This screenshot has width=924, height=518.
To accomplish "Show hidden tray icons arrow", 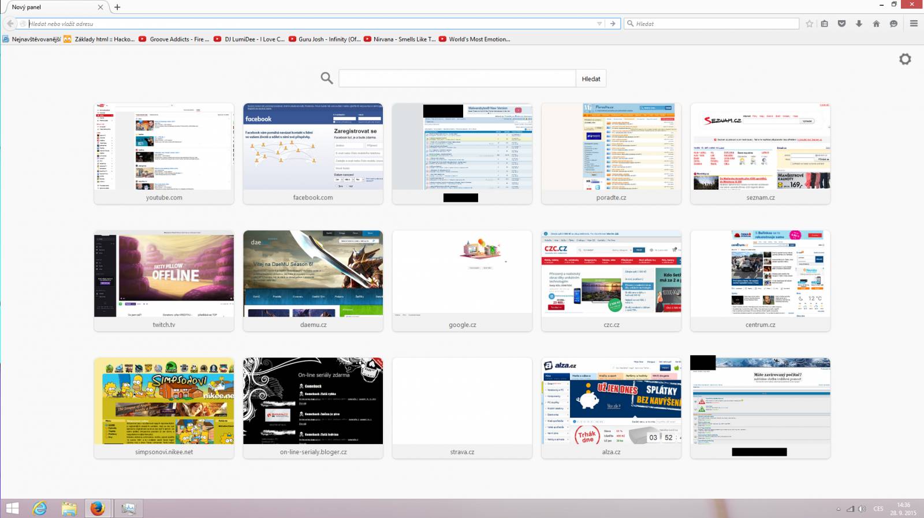I will tap(838, 509).
